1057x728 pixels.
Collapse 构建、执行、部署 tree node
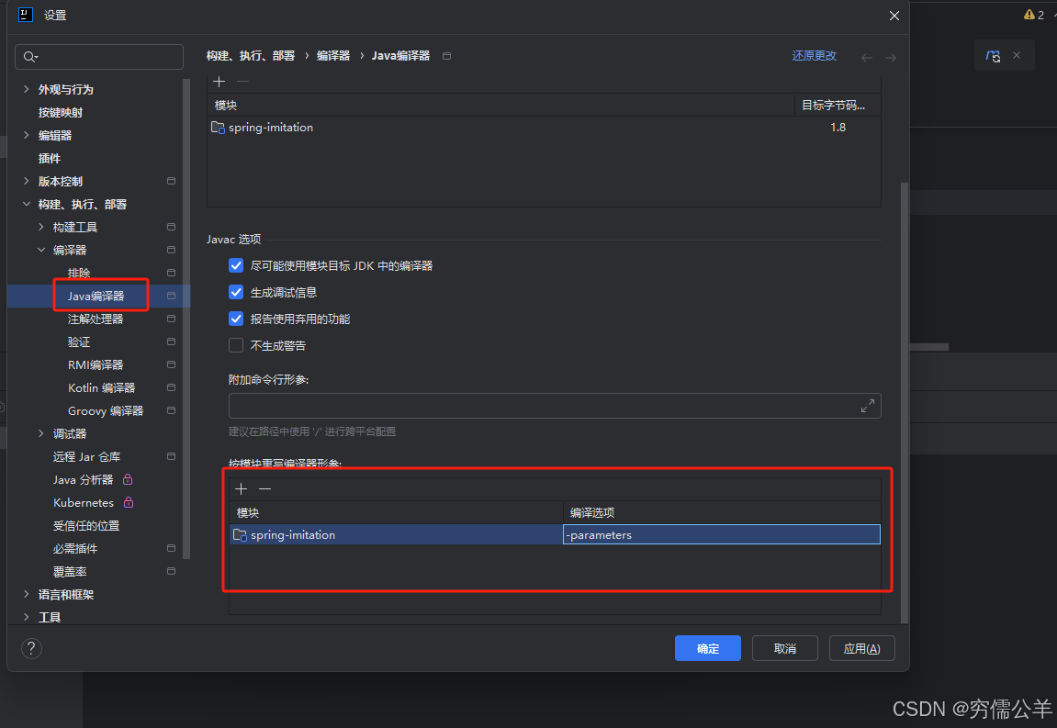(27, 204)
